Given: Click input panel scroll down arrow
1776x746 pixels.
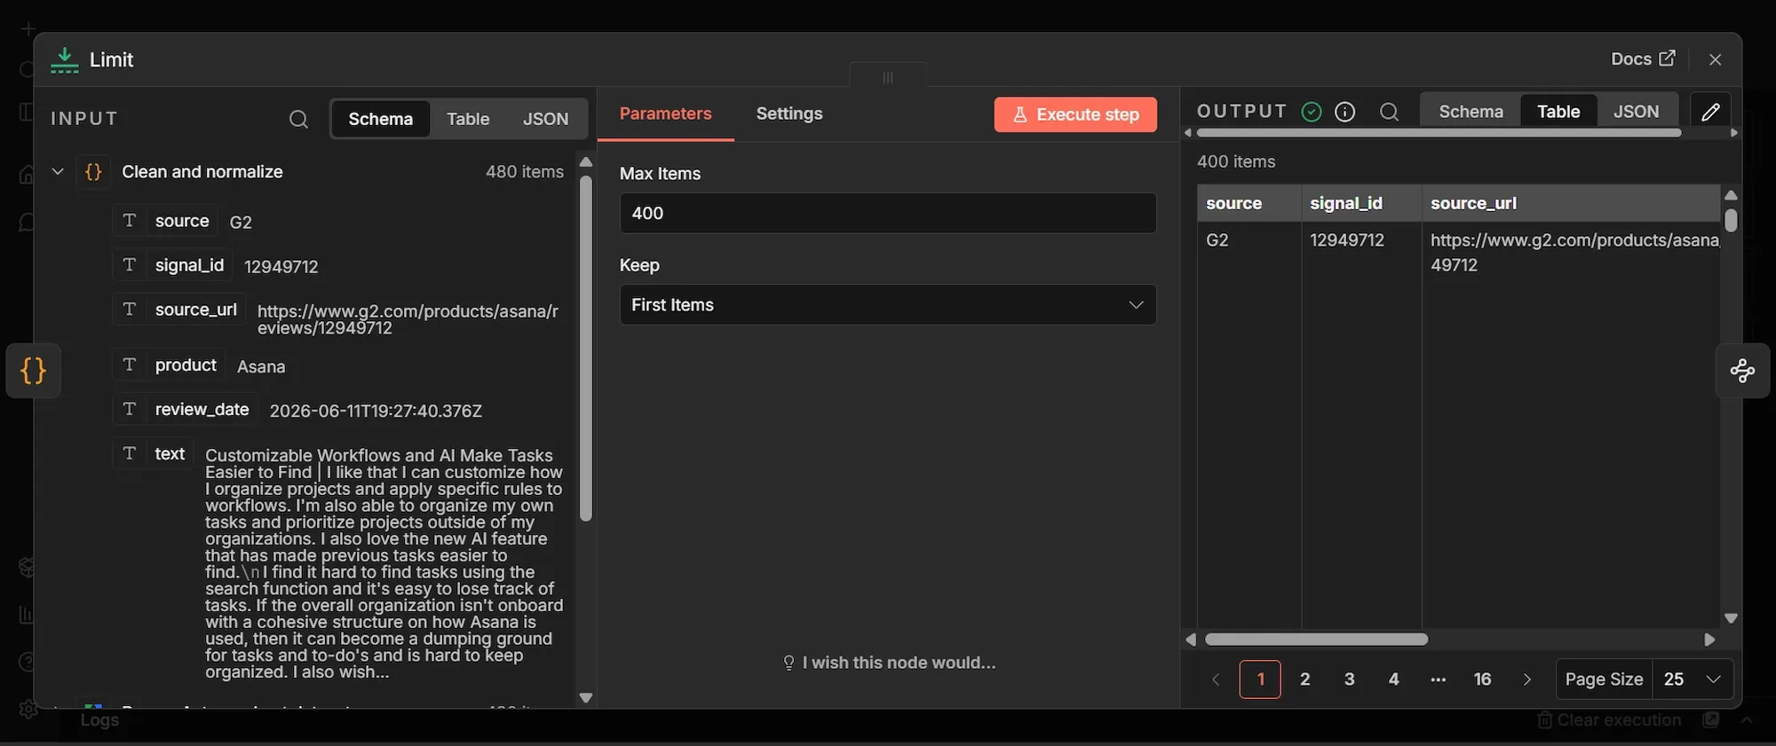Looking at the screenshot, I should (585, 698).
